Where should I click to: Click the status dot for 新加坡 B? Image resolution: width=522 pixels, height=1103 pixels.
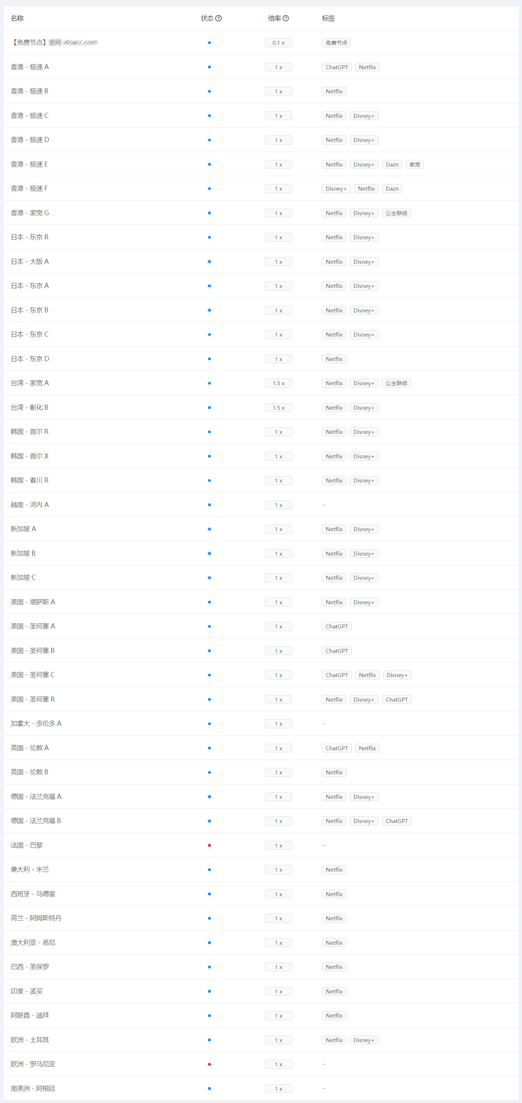[209, 553]
